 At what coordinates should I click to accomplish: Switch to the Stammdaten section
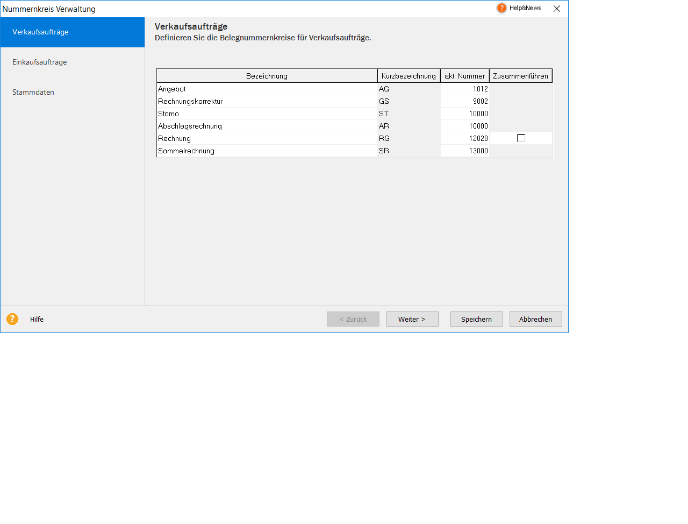(x=73, y=93)
